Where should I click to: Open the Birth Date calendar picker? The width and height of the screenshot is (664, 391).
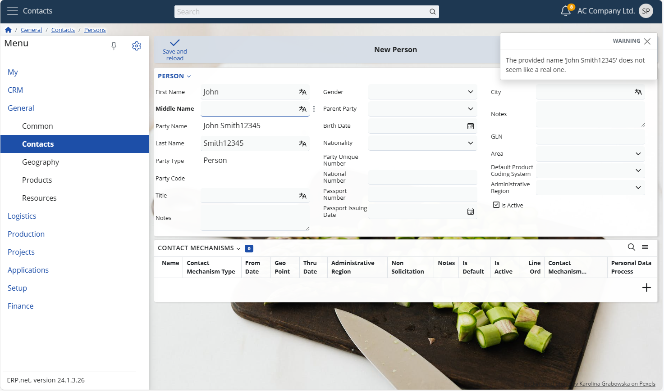click(x=470, y=126)
